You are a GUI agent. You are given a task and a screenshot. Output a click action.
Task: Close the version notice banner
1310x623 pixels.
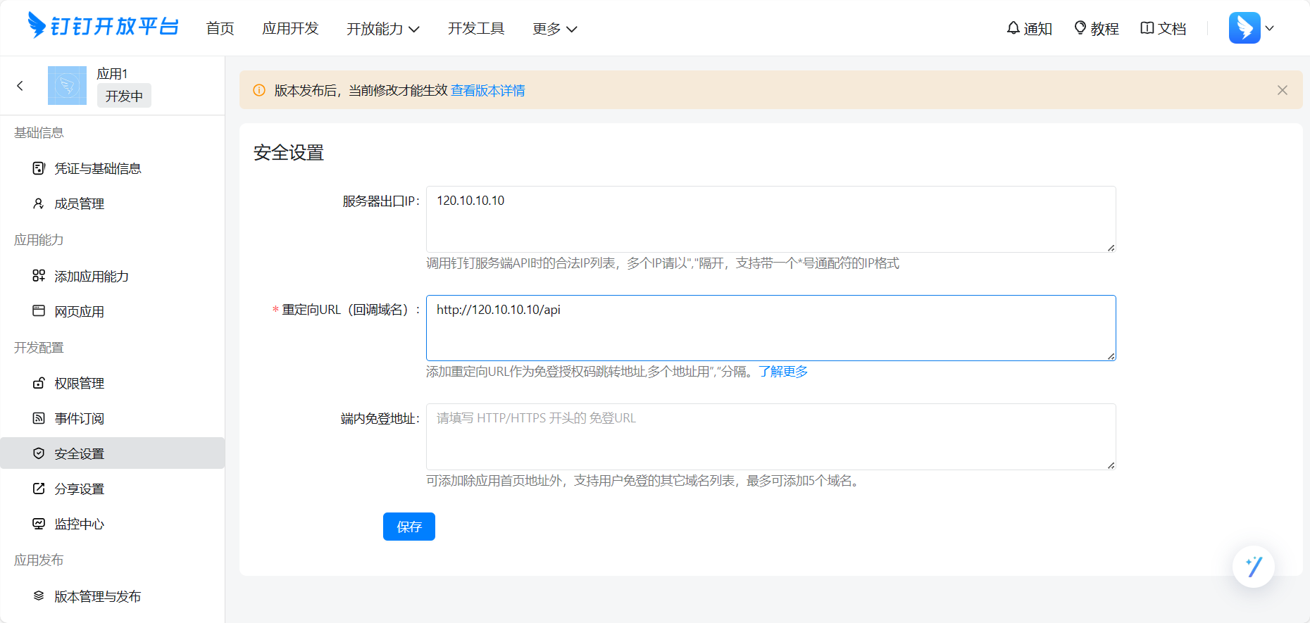tap(1282, 90)
